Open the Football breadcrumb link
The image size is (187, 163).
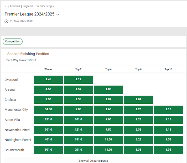15,6
